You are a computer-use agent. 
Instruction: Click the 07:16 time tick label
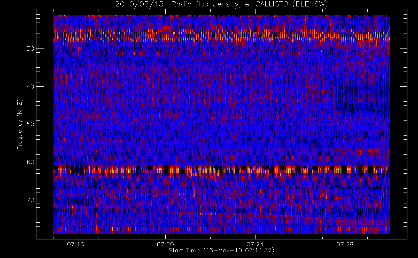click(x=75, y=244)
